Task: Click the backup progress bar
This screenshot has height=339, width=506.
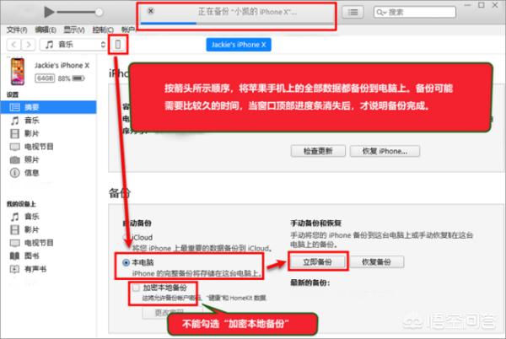Action: (238, 24)
